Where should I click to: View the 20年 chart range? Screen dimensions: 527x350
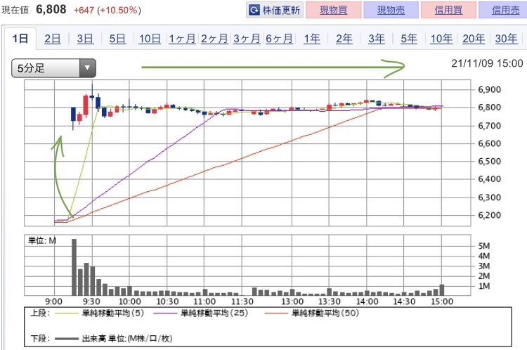tap(474, 39)
